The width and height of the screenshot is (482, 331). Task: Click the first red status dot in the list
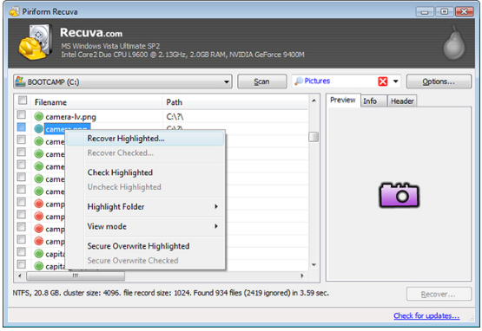(39, 204)
